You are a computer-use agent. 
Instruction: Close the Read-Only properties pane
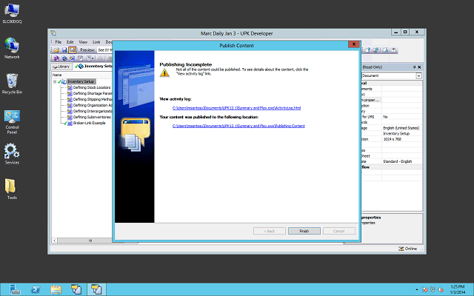tap(419, 67)
